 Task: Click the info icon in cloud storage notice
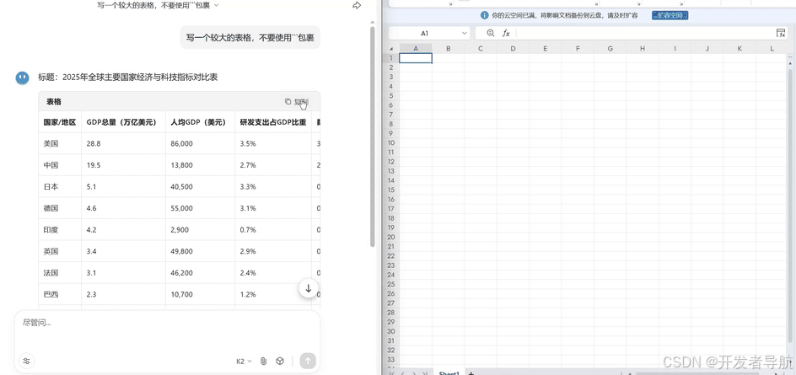(484, 16)
